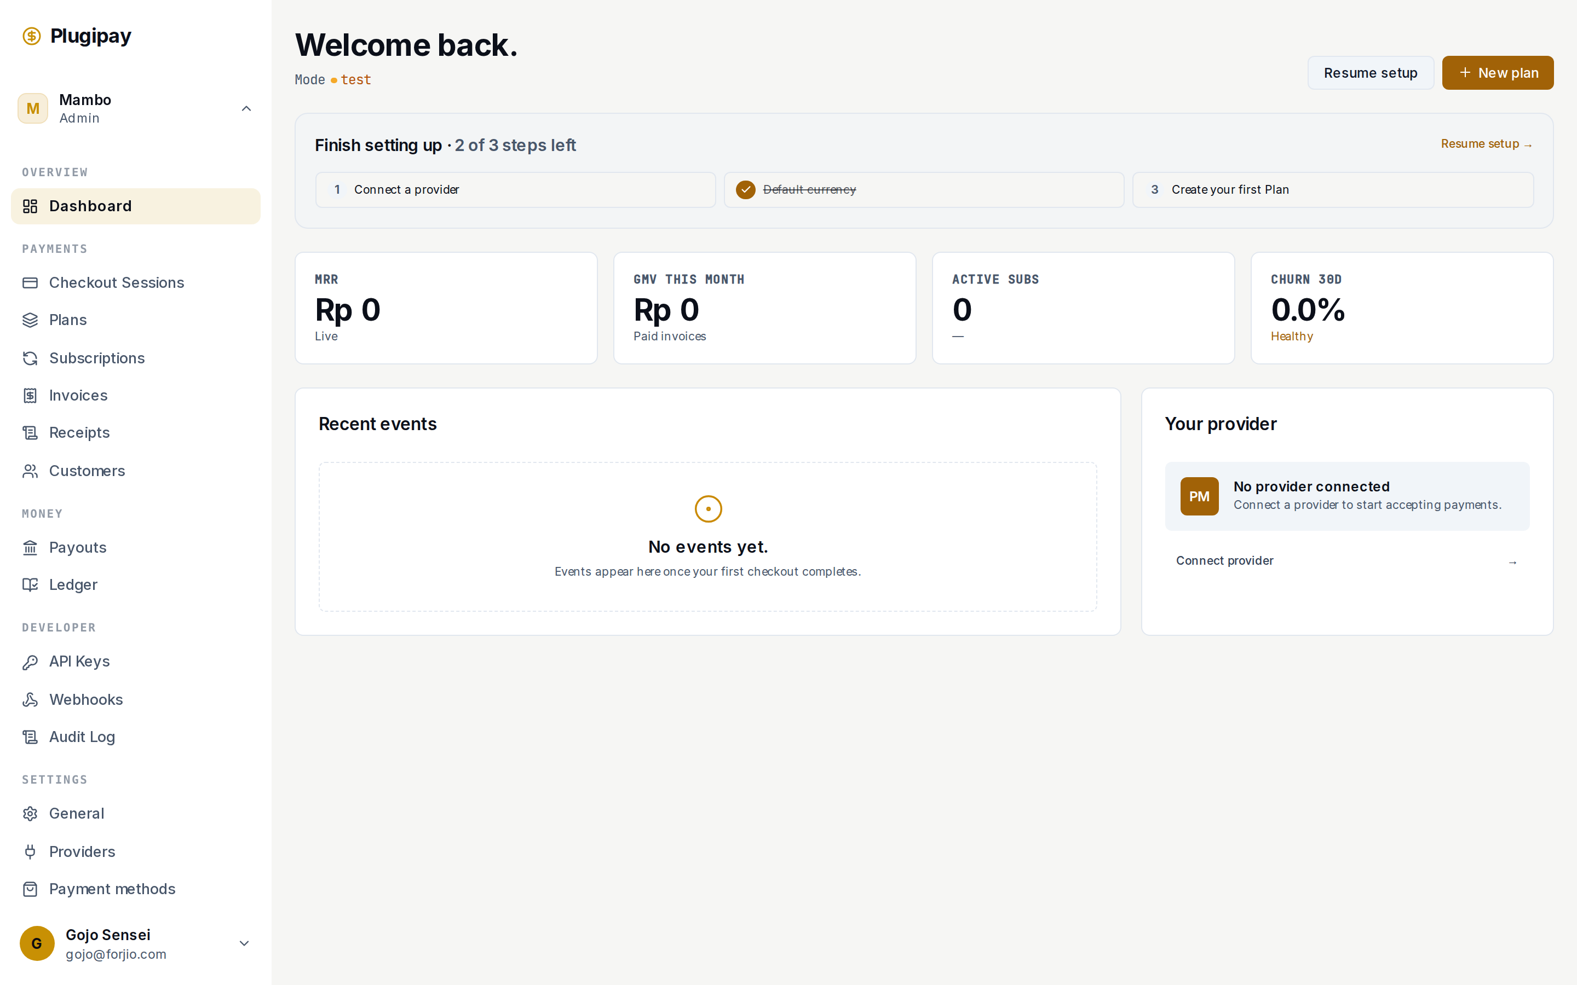Open the Invoices page
The image size is (1577, 985).
pos(136,396)
